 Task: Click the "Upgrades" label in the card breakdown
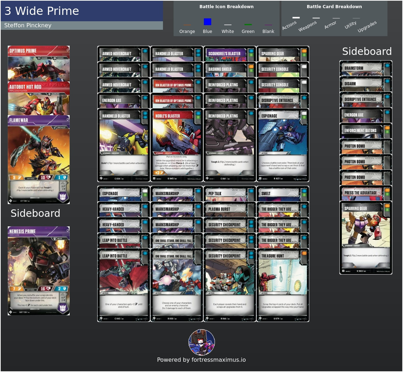click(367, 27)
